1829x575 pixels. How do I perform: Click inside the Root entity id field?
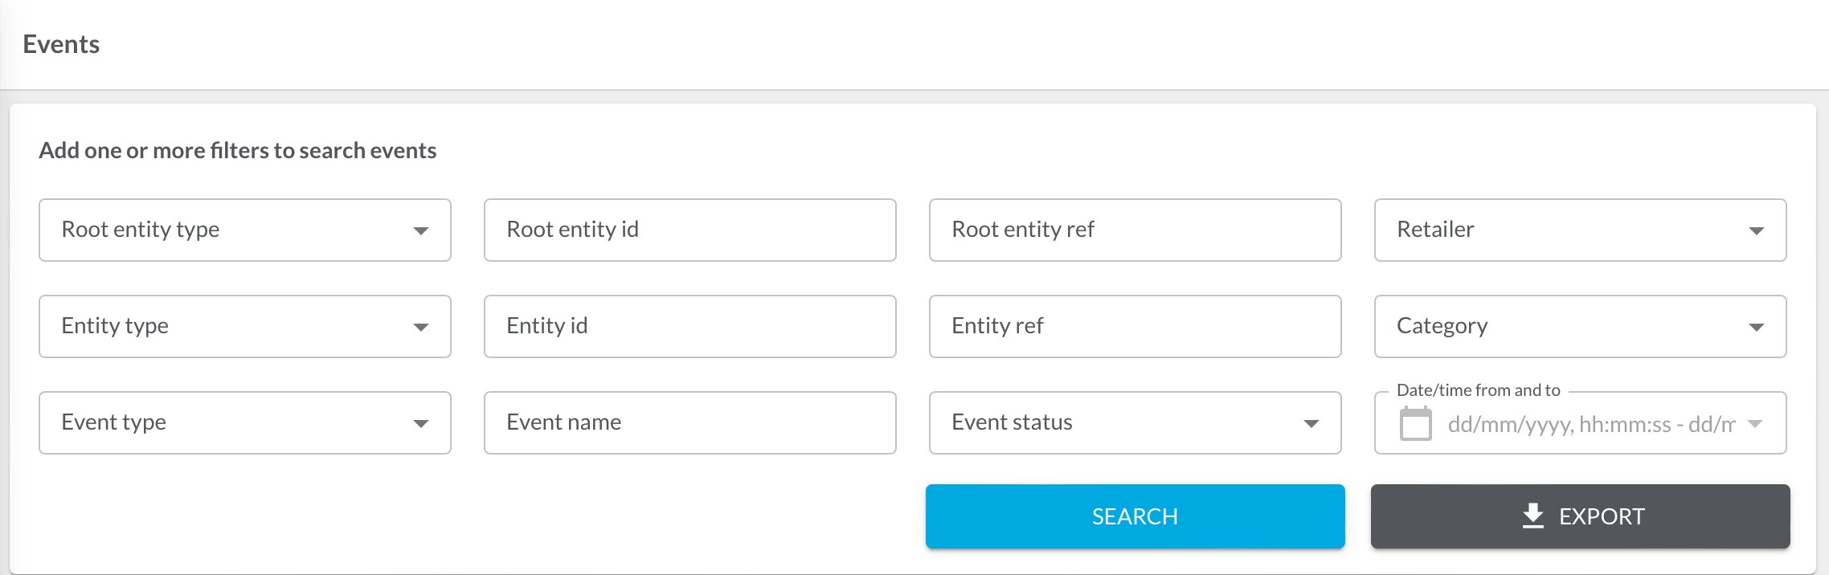pos(689,230)
